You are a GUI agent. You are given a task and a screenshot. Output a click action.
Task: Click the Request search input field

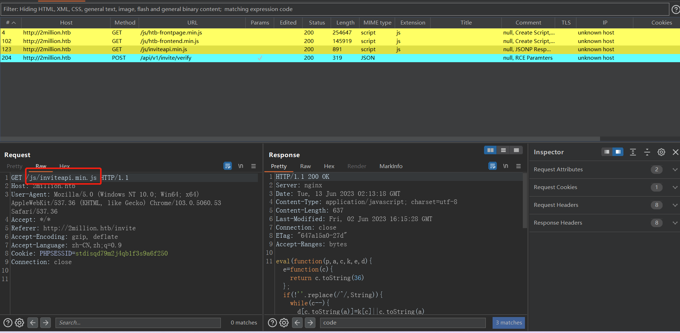(x=138, y=323)
